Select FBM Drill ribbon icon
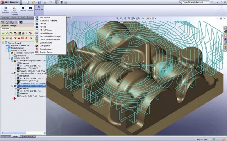Image resolution: width=227 pixels, height=141 pixels. 23,9
